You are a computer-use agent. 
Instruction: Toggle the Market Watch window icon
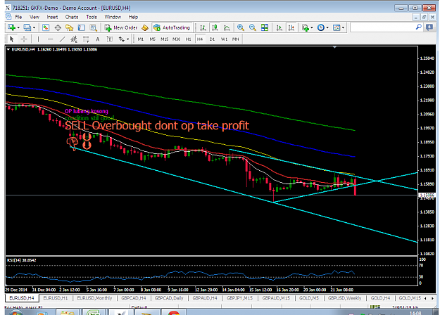[x=46, y=27]
